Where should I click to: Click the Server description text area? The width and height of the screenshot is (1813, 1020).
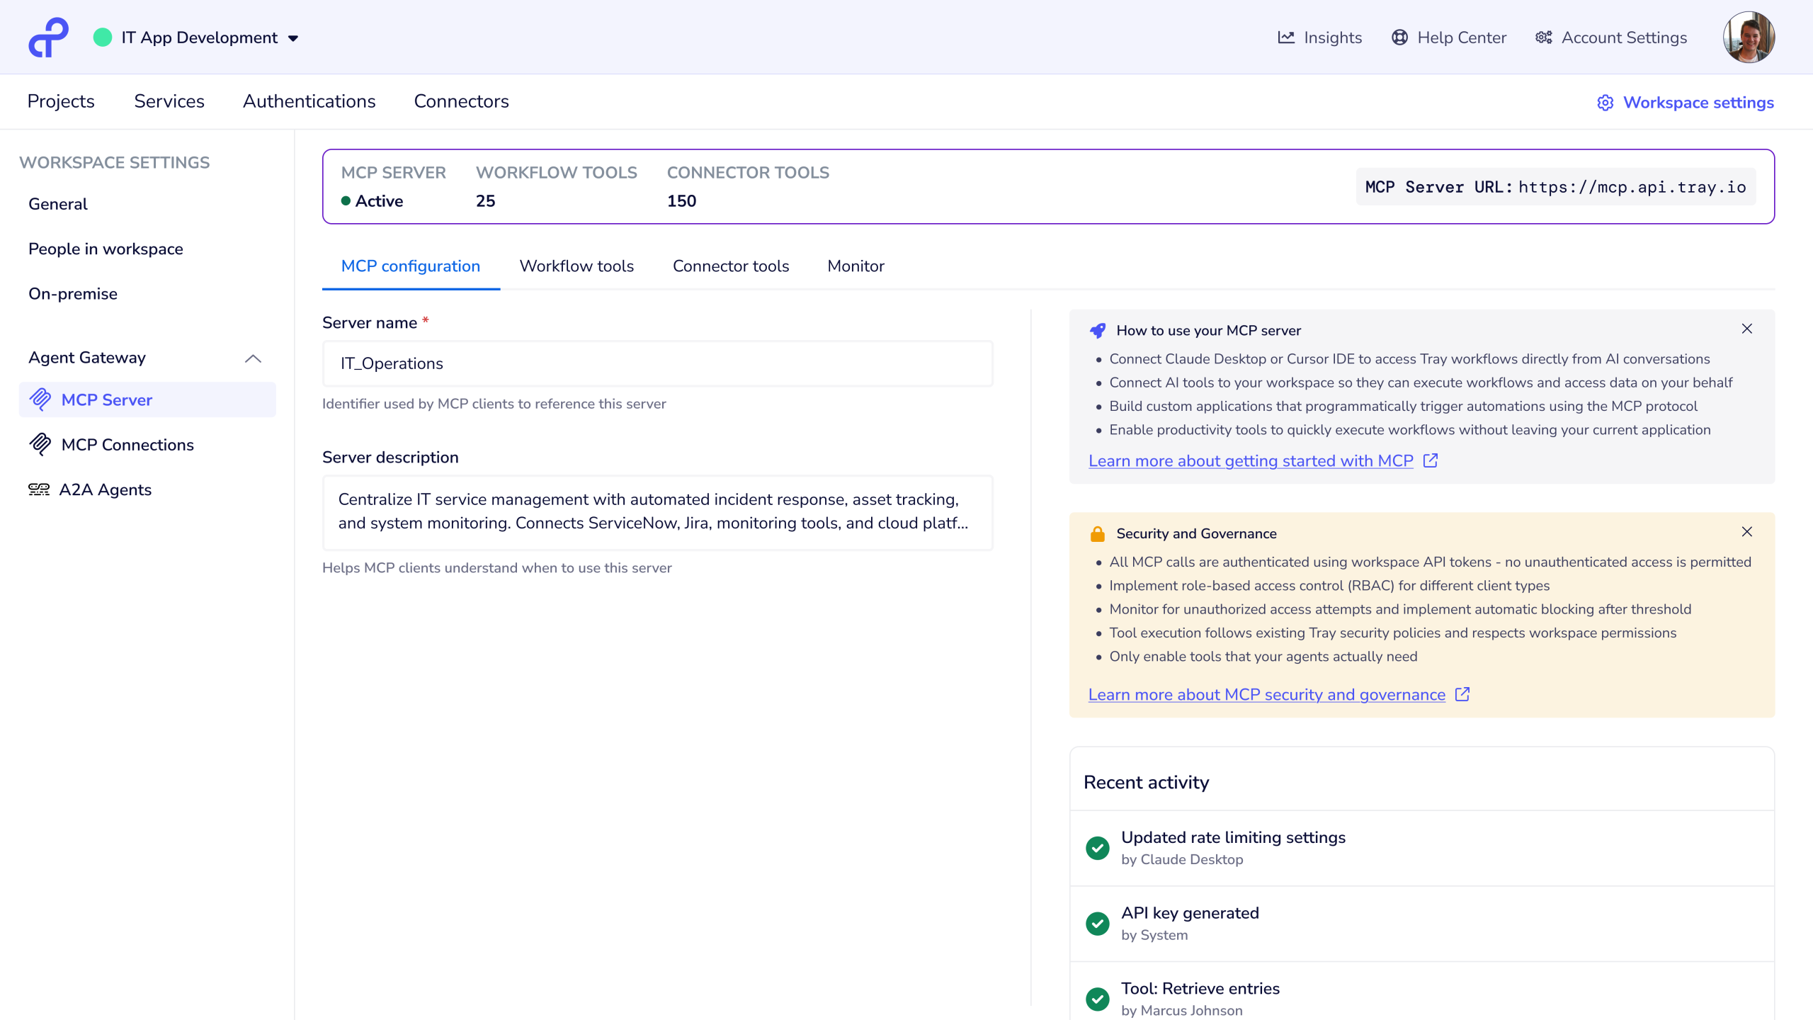coord(657,511)
